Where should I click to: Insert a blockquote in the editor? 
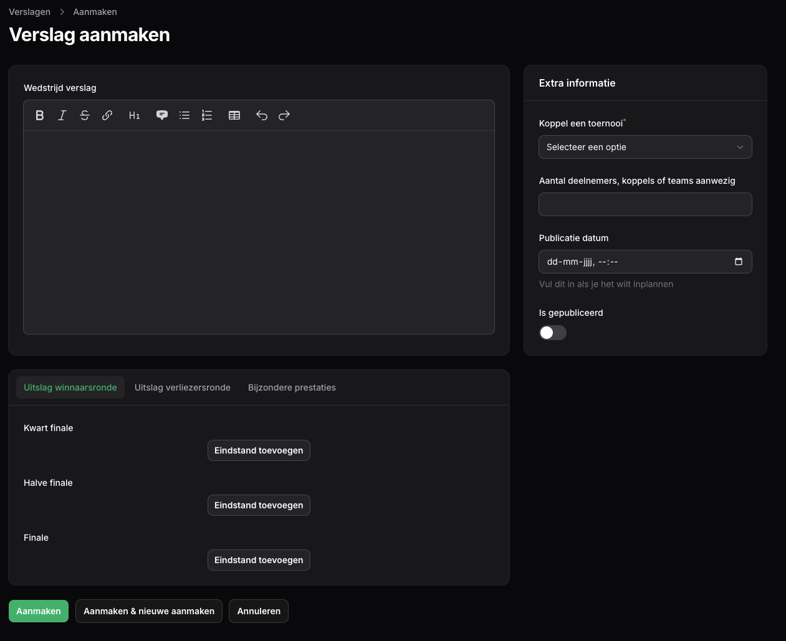click(162, 115)
